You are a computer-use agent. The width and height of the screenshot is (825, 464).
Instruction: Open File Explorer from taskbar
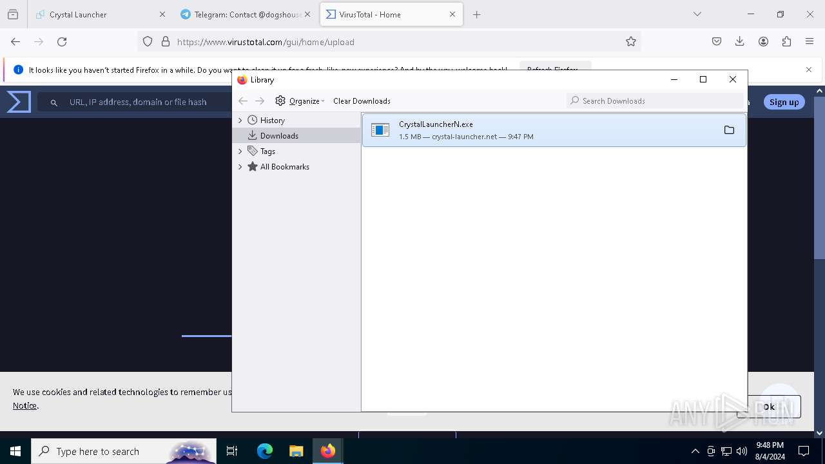pyautogui.click(x=296, y=451)
